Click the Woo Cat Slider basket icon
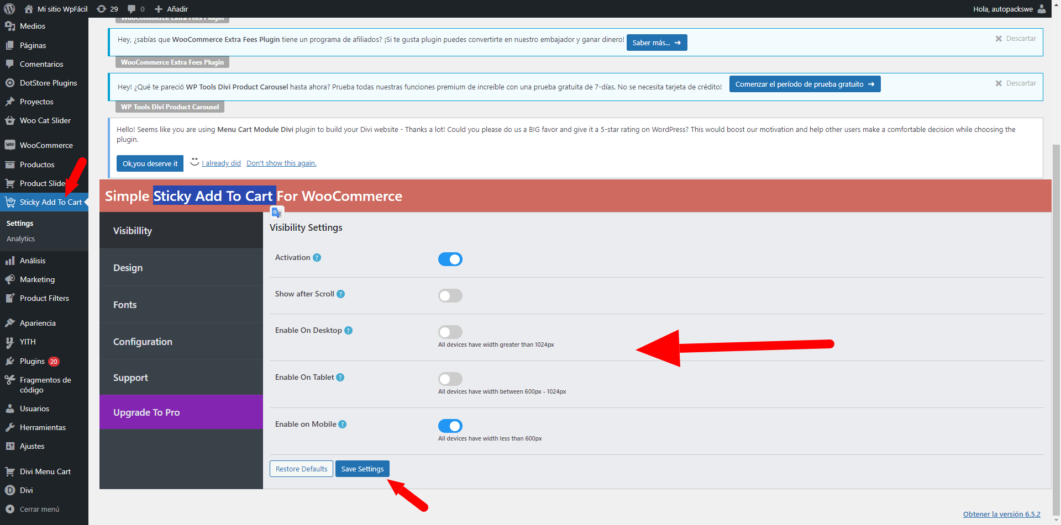This screenshot has width=1061, height=525. click(10, 120)
